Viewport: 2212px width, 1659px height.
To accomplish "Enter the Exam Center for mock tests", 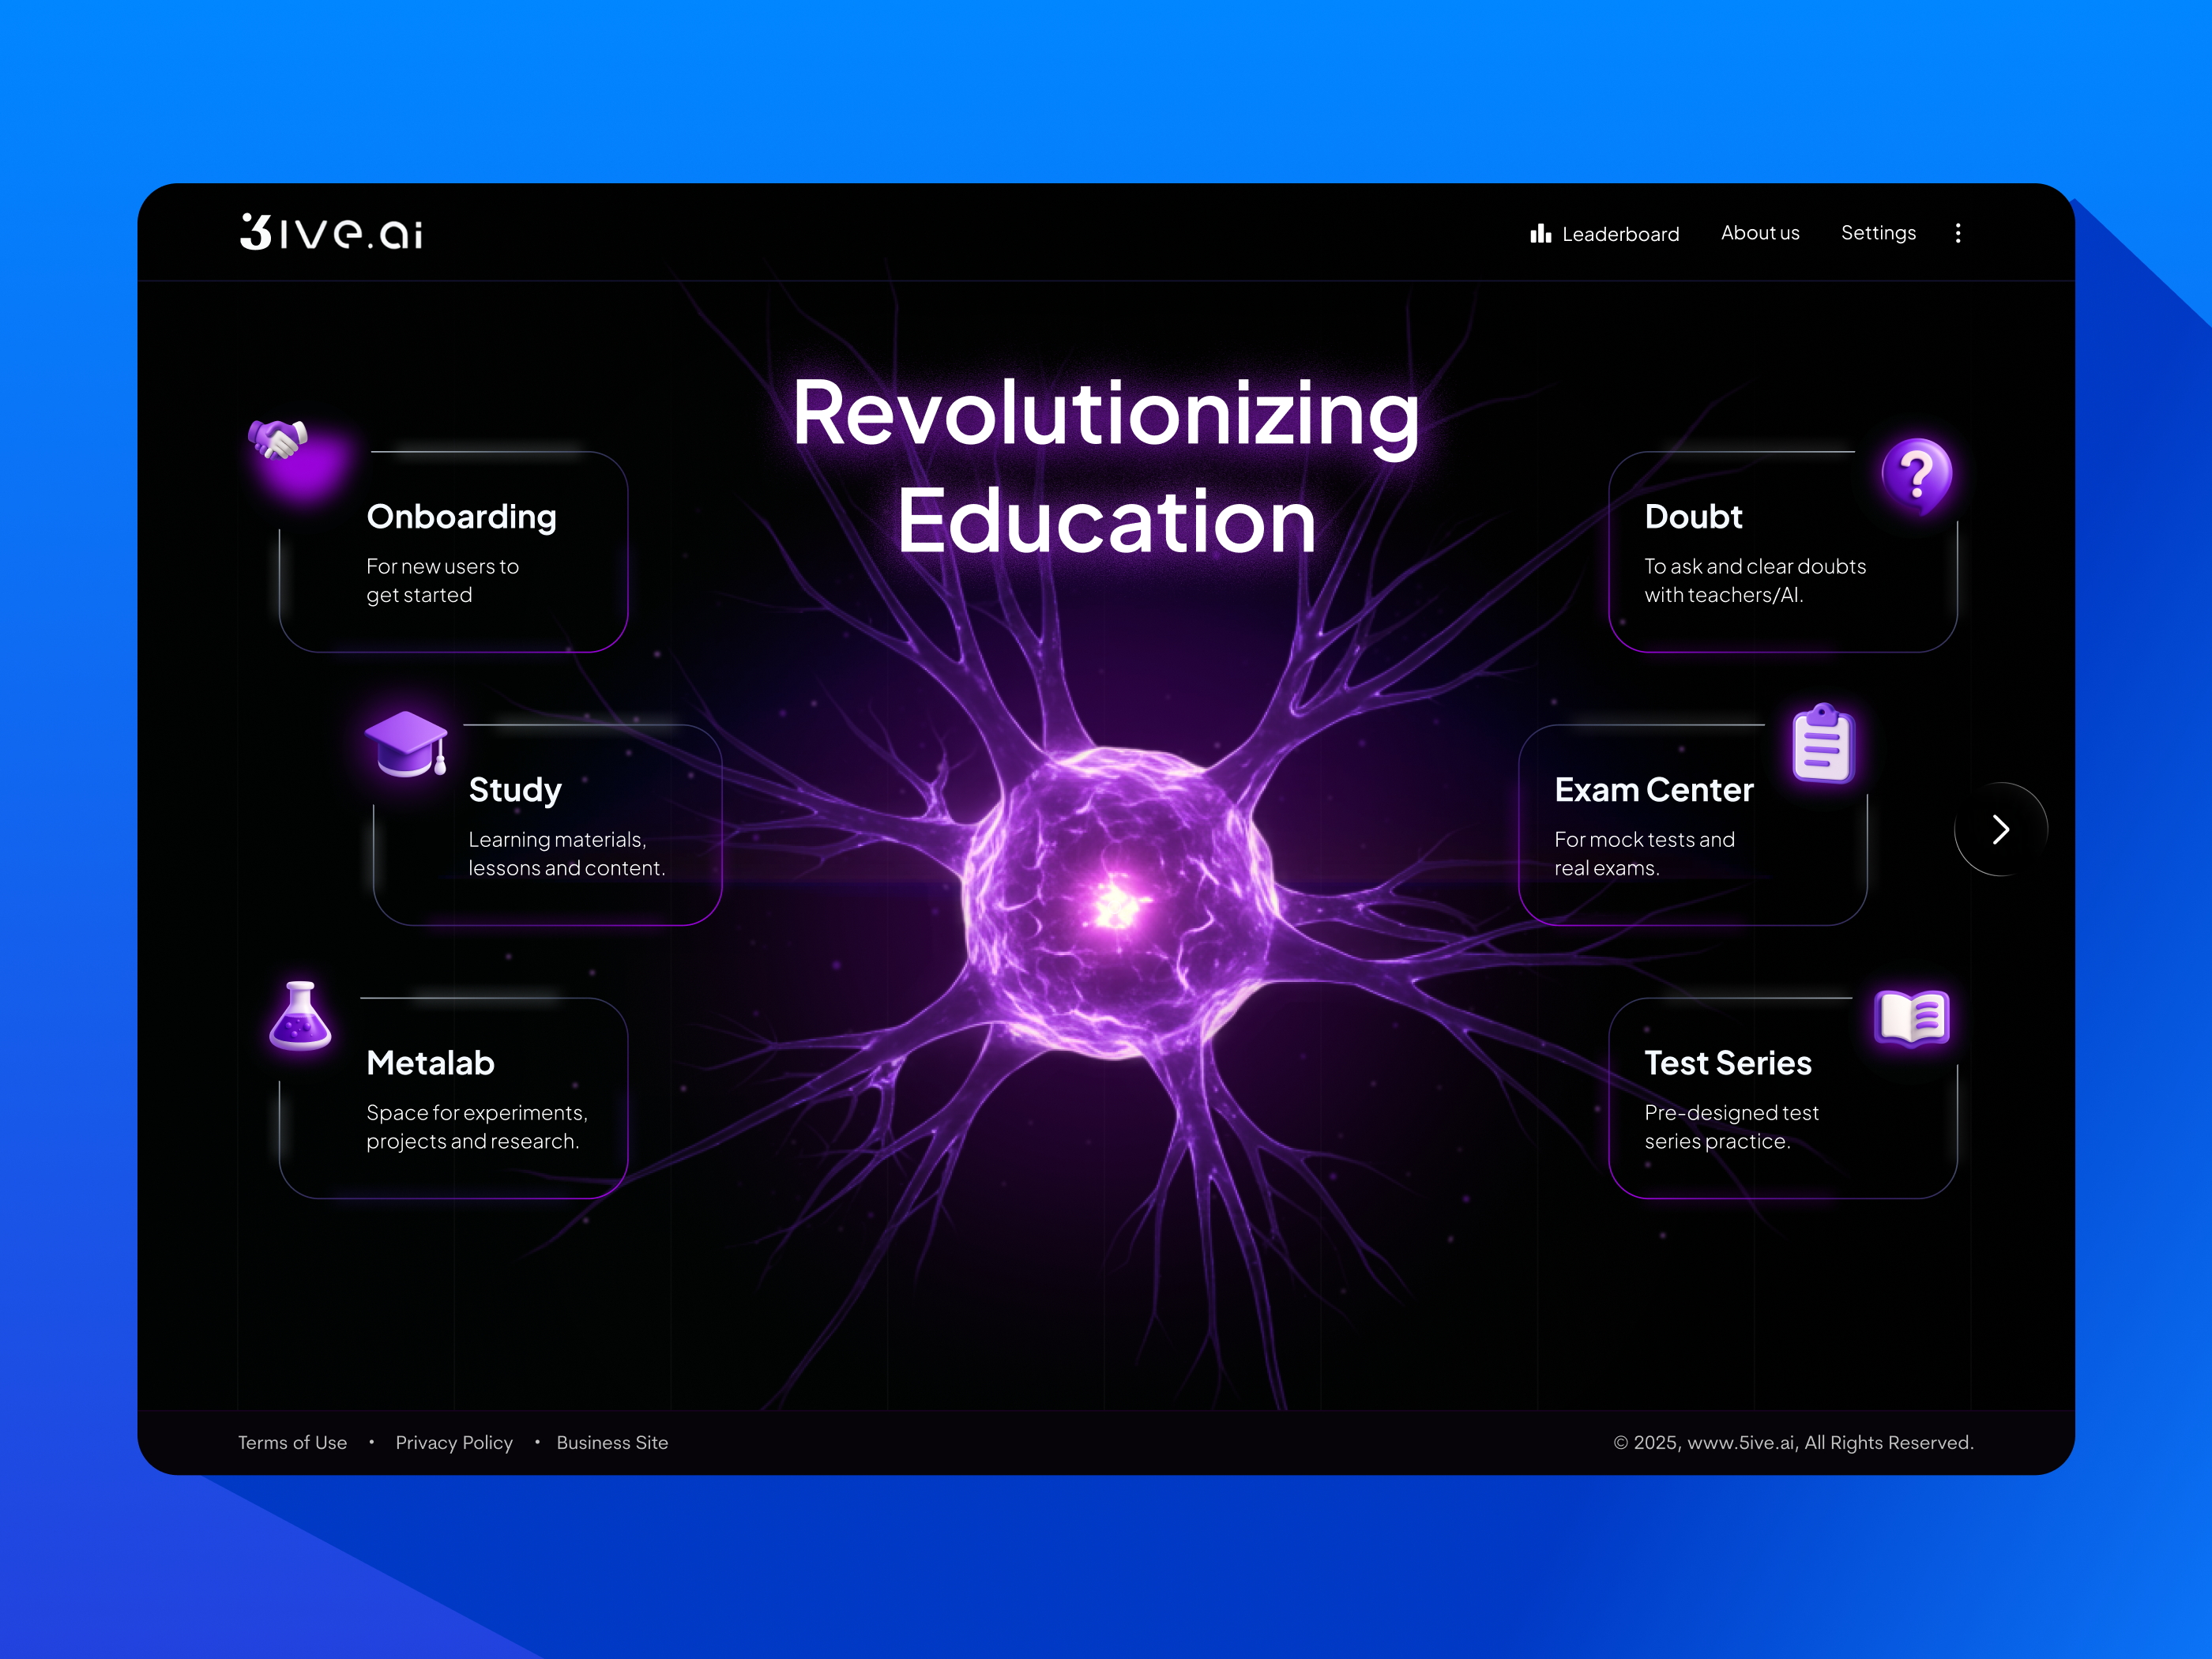I will (x=1693, y=825).
